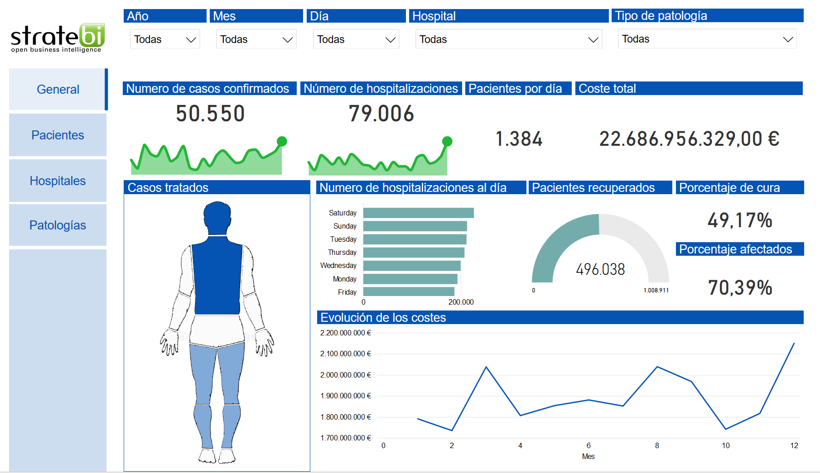Click the Friday bar in hospitalizations chart
820x473 pixels.
[x=408, y=292]
